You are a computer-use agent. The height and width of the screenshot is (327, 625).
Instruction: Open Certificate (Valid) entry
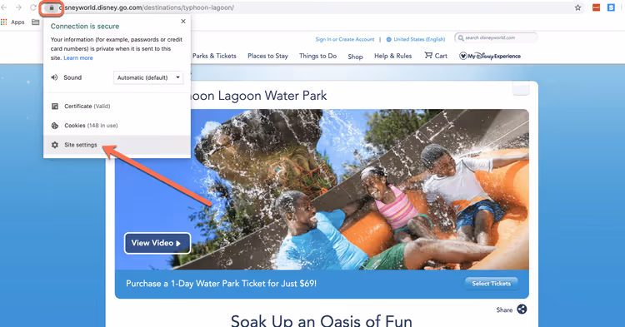click(x=117, y=107)
